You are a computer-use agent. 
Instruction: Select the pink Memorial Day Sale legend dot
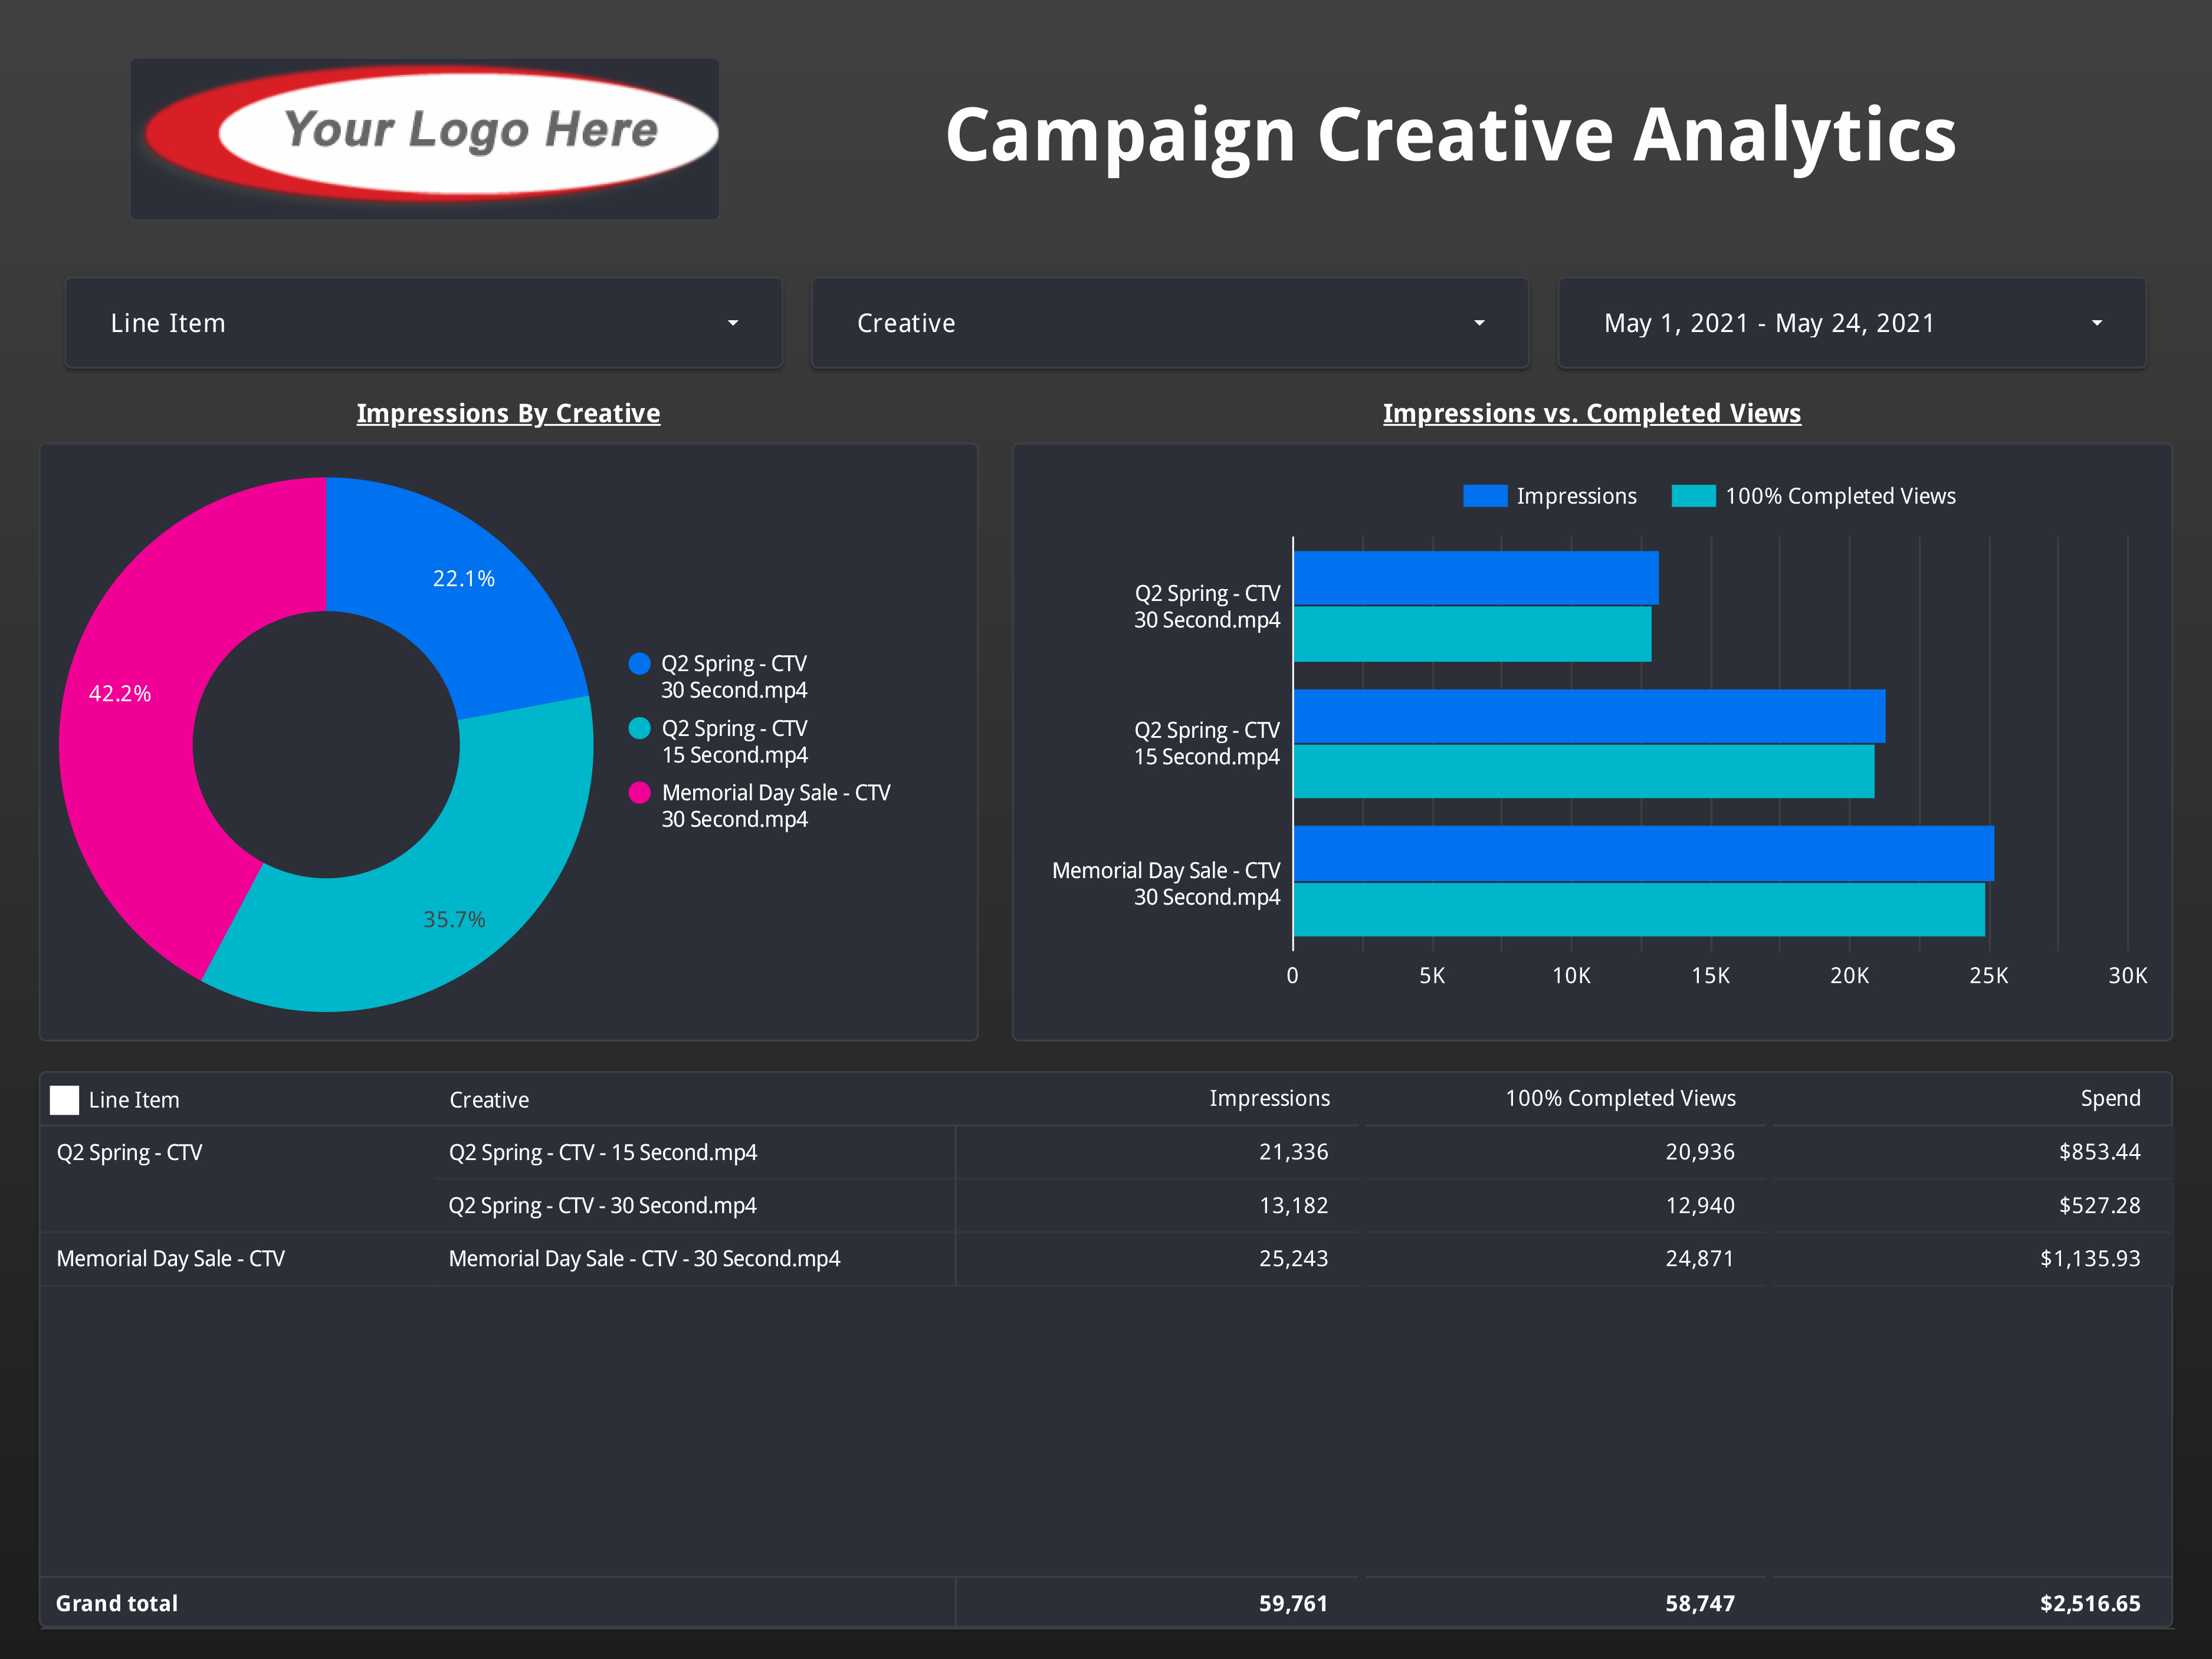(639, 793)
